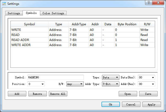Confirm with the Ok button
This screenshot has height=112, width=166.
pos(111,104)
